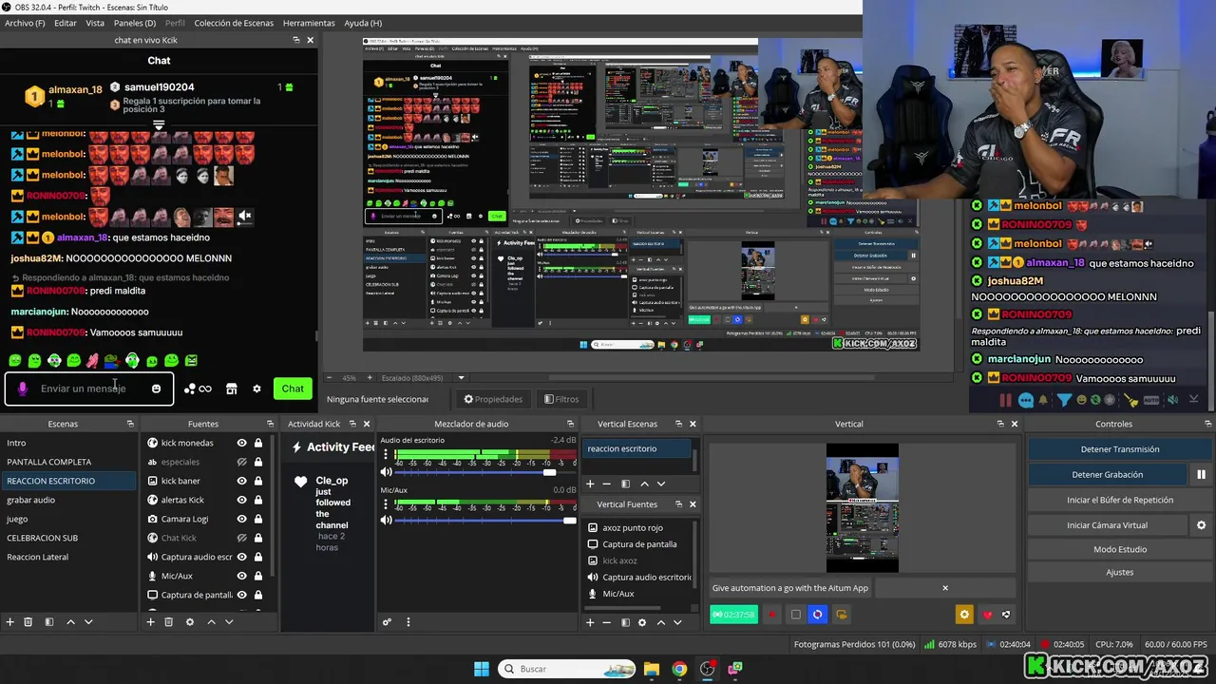Viewport: 1216px width, 684px height.
Task: Mute Audio del escritorio speaker icon
Action: (387, 472)
